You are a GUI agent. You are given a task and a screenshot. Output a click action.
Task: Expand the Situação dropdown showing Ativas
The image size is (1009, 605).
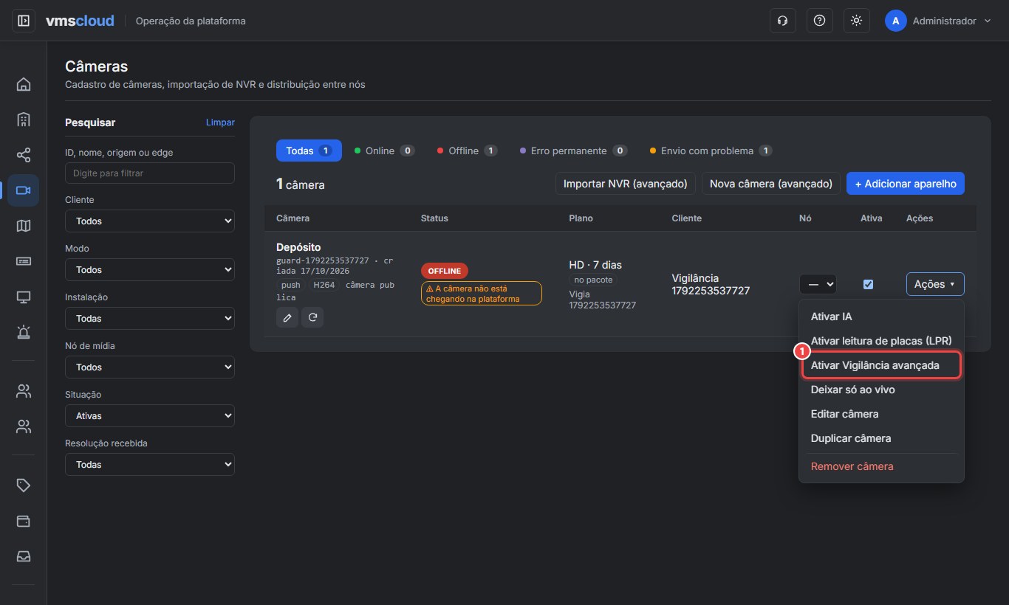tap(150, 415)
